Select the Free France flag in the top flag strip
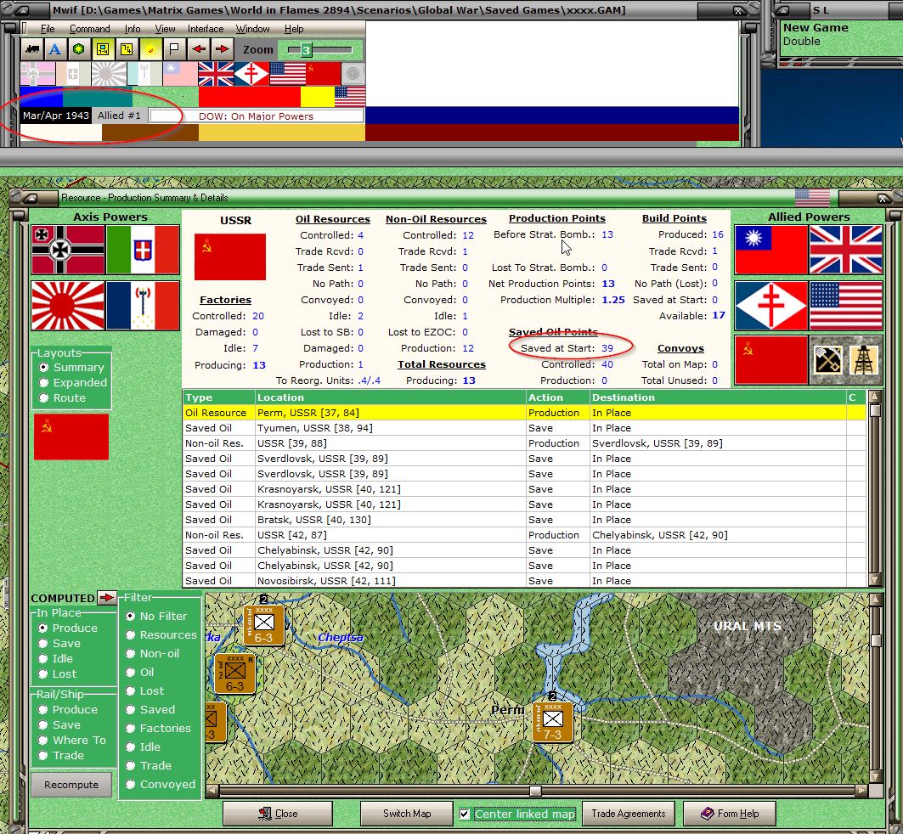903x834 pixels. click(251, 74)
